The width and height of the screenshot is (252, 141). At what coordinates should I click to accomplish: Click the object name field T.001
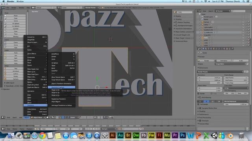[x=185, y=12]
